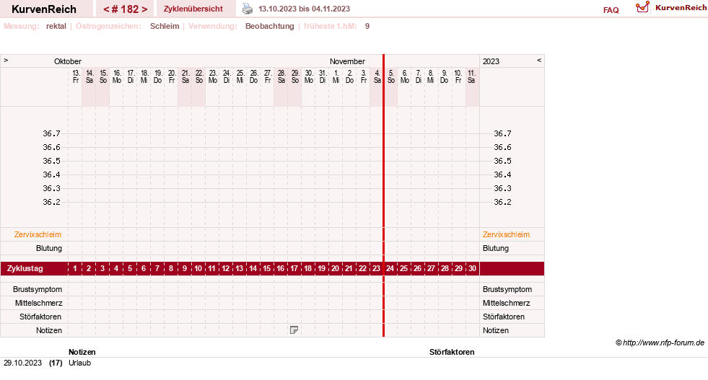Open the note icon on cycle day 17
708x380 pixels.
[x=294, y=330]
